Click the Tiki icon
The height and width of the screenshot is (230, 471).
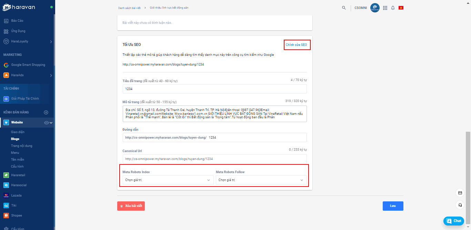(6, 206)
